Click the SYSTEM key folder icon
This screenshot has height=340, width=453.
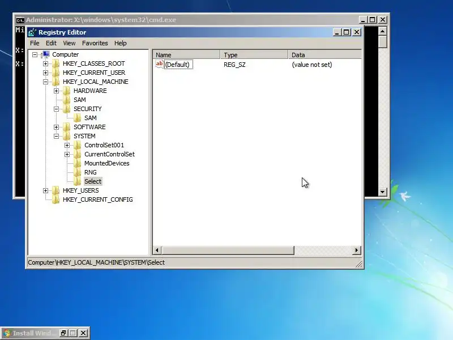pos(66,136)
